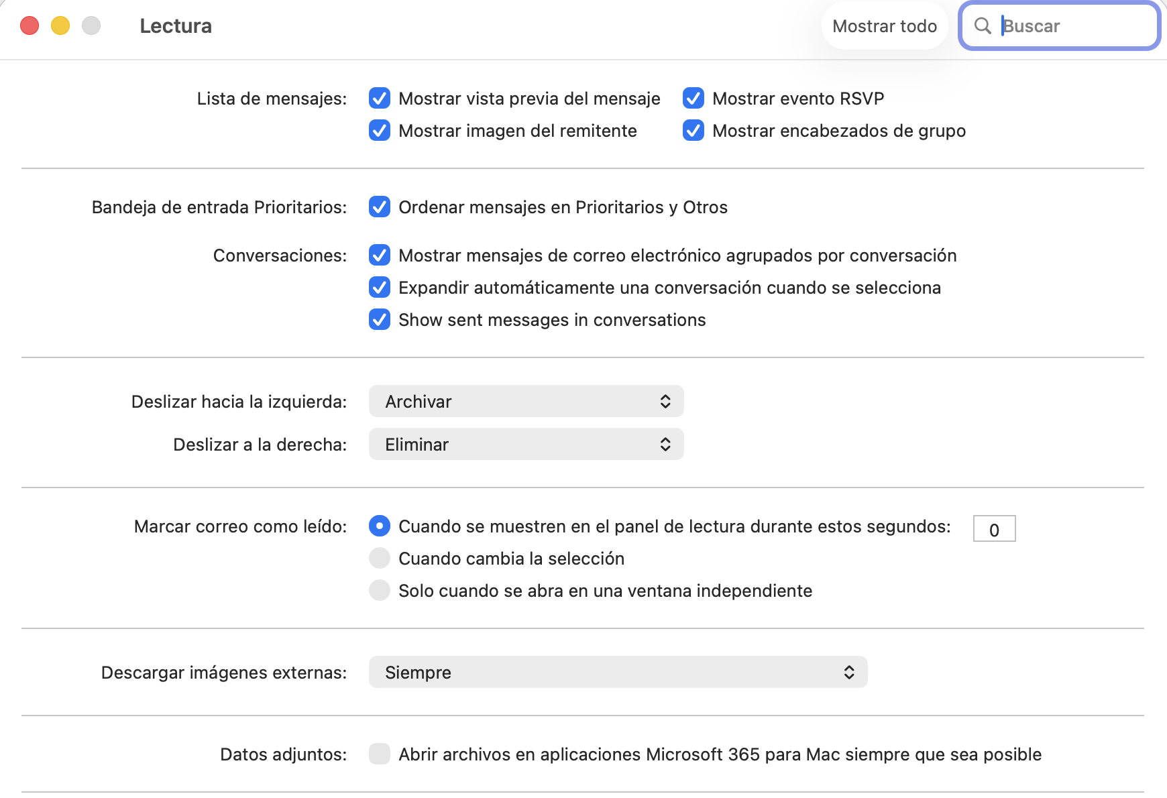Viewport: 1167px width, 798px height.
Task: Select the panel de lectura segundos radio option
Action: [380, 526]
